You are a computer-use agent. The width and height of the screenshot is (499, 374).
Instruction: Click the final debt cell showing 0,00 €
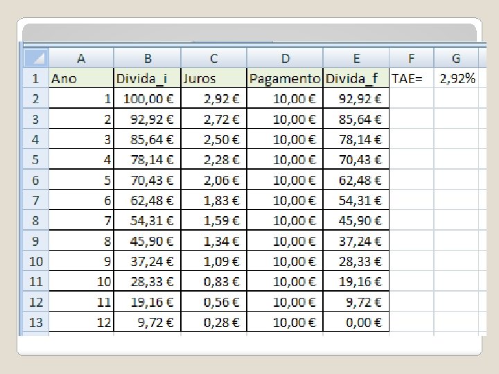(x=356, y=322)
